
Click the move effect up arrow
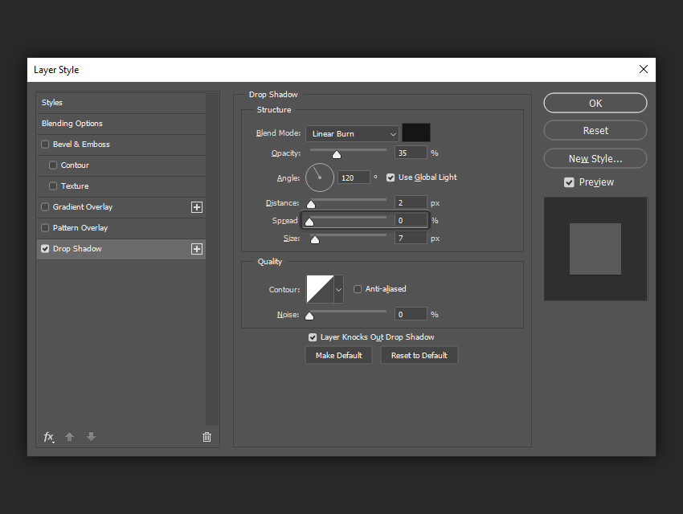pyautogui.click(x=69, y=437)
